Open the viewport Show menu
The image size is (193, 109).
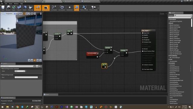coord(21,14)
